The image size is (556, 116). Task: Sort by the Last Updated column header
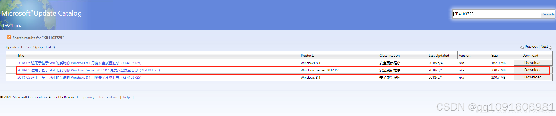(x=439, y=56)
